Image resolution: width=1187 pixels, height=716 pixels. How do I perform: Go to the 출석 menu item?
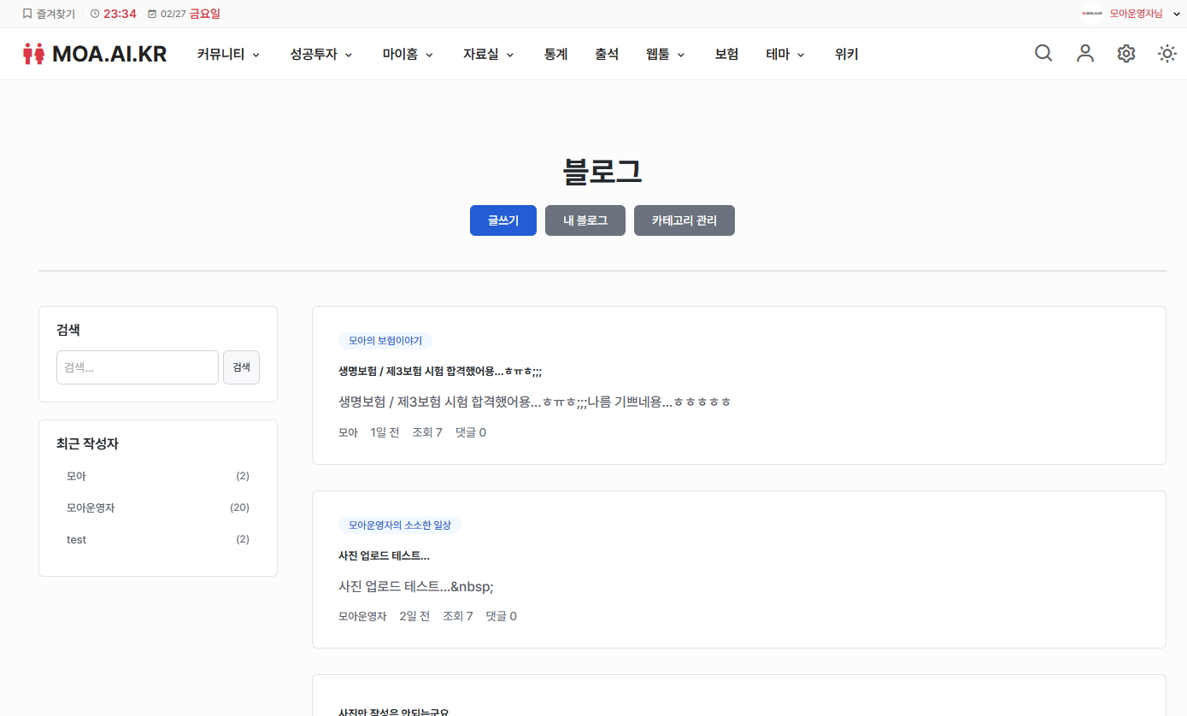pos(607,54)
